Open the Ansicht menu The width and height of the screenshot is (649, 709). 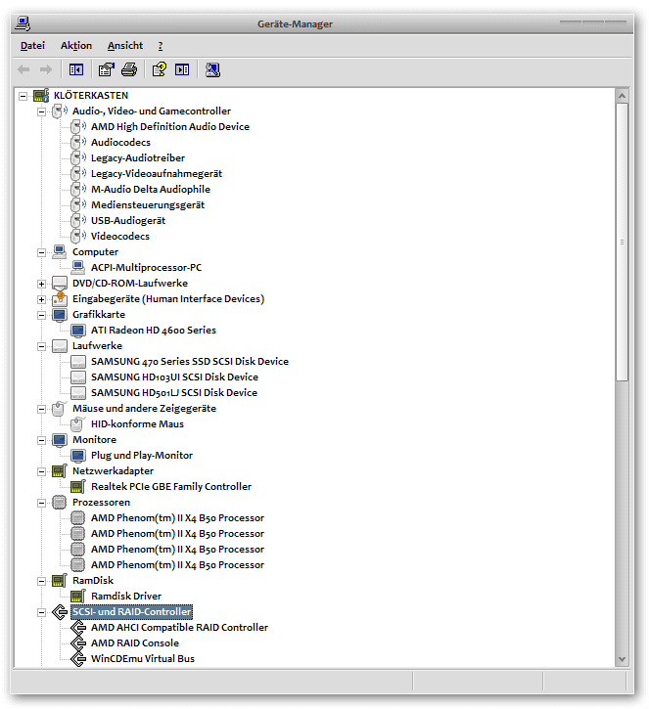coord(125,46)
